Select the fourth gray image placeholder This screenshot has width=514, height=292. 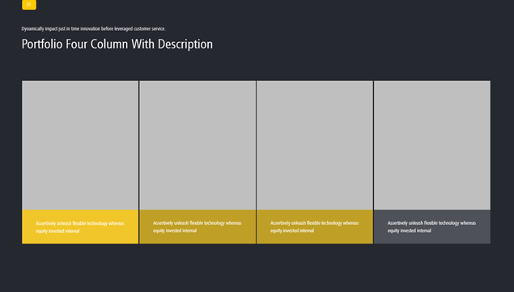click(x=432, y=145)
